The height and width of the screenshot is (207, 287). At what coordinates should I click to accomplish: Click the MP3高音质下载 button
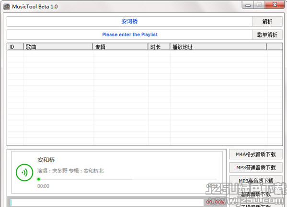[256, 181]
